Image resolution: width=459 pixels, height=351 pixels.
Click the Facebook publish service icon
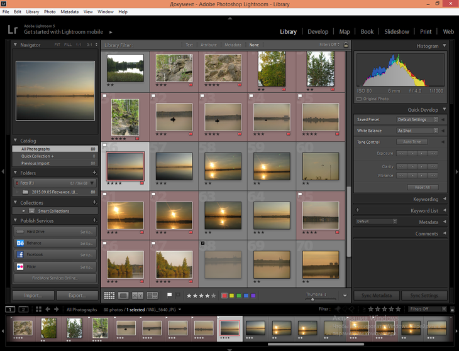(19, 255)
